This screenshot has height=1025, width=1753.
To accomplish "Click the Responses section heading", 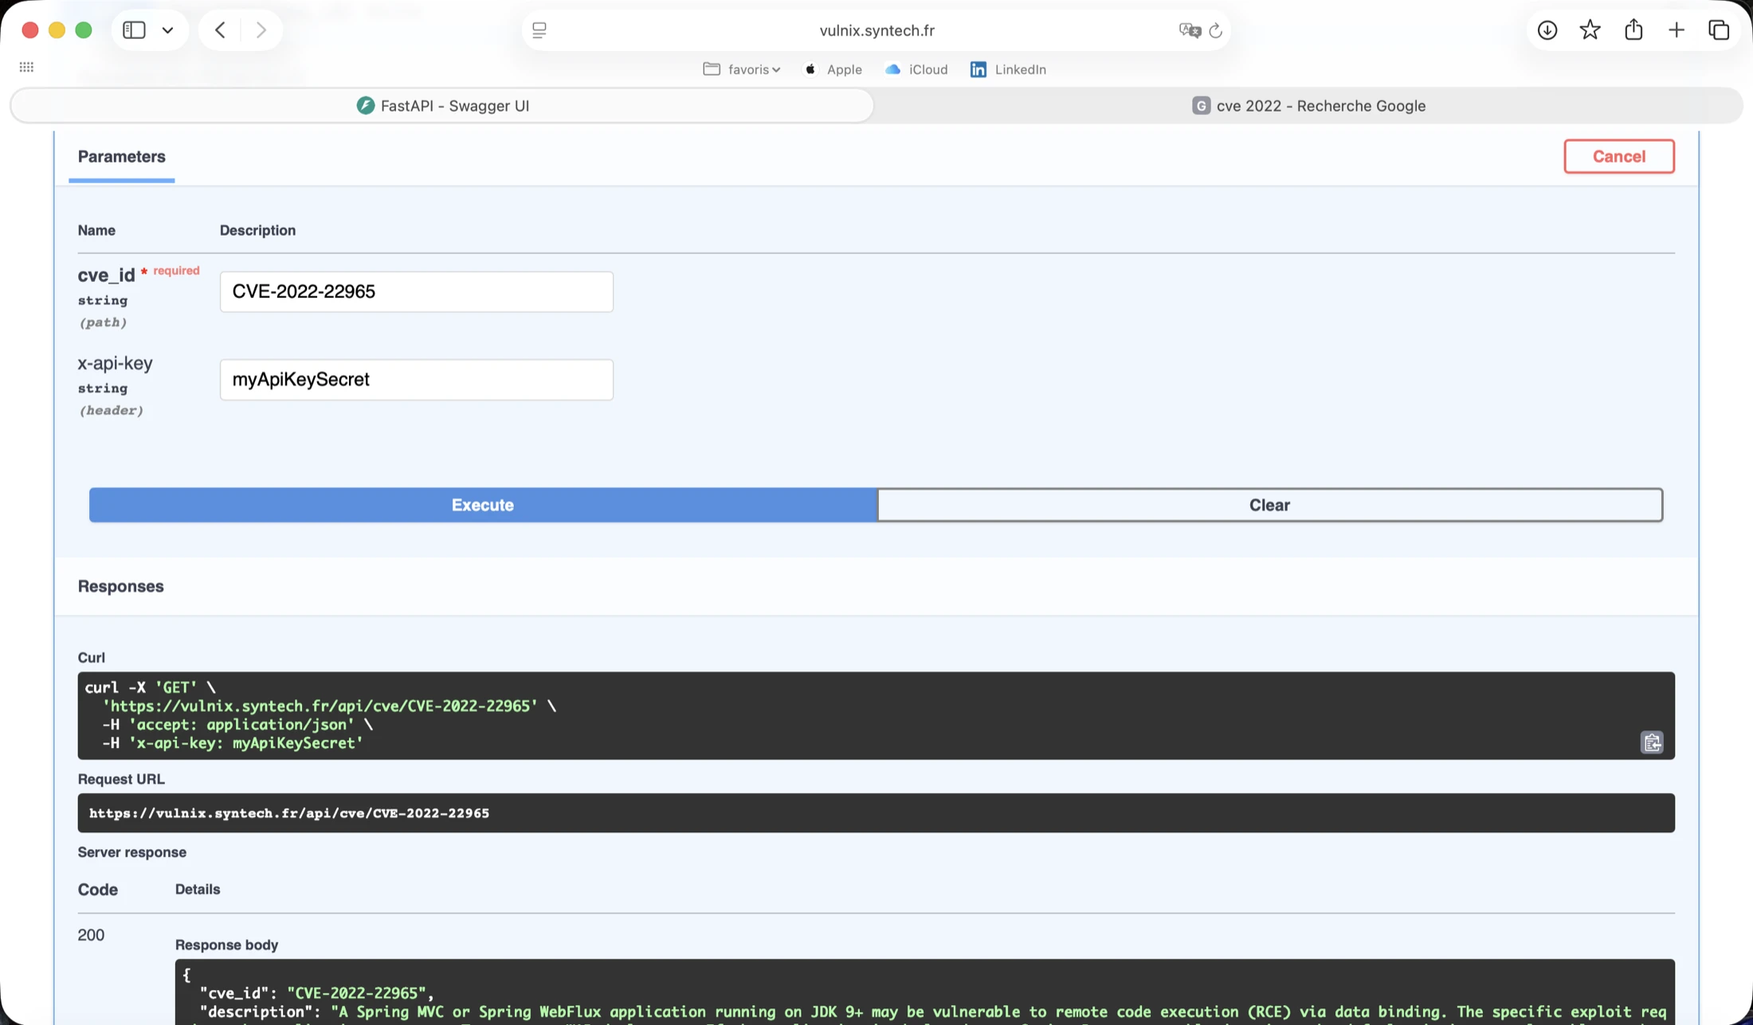I will 121,586.
